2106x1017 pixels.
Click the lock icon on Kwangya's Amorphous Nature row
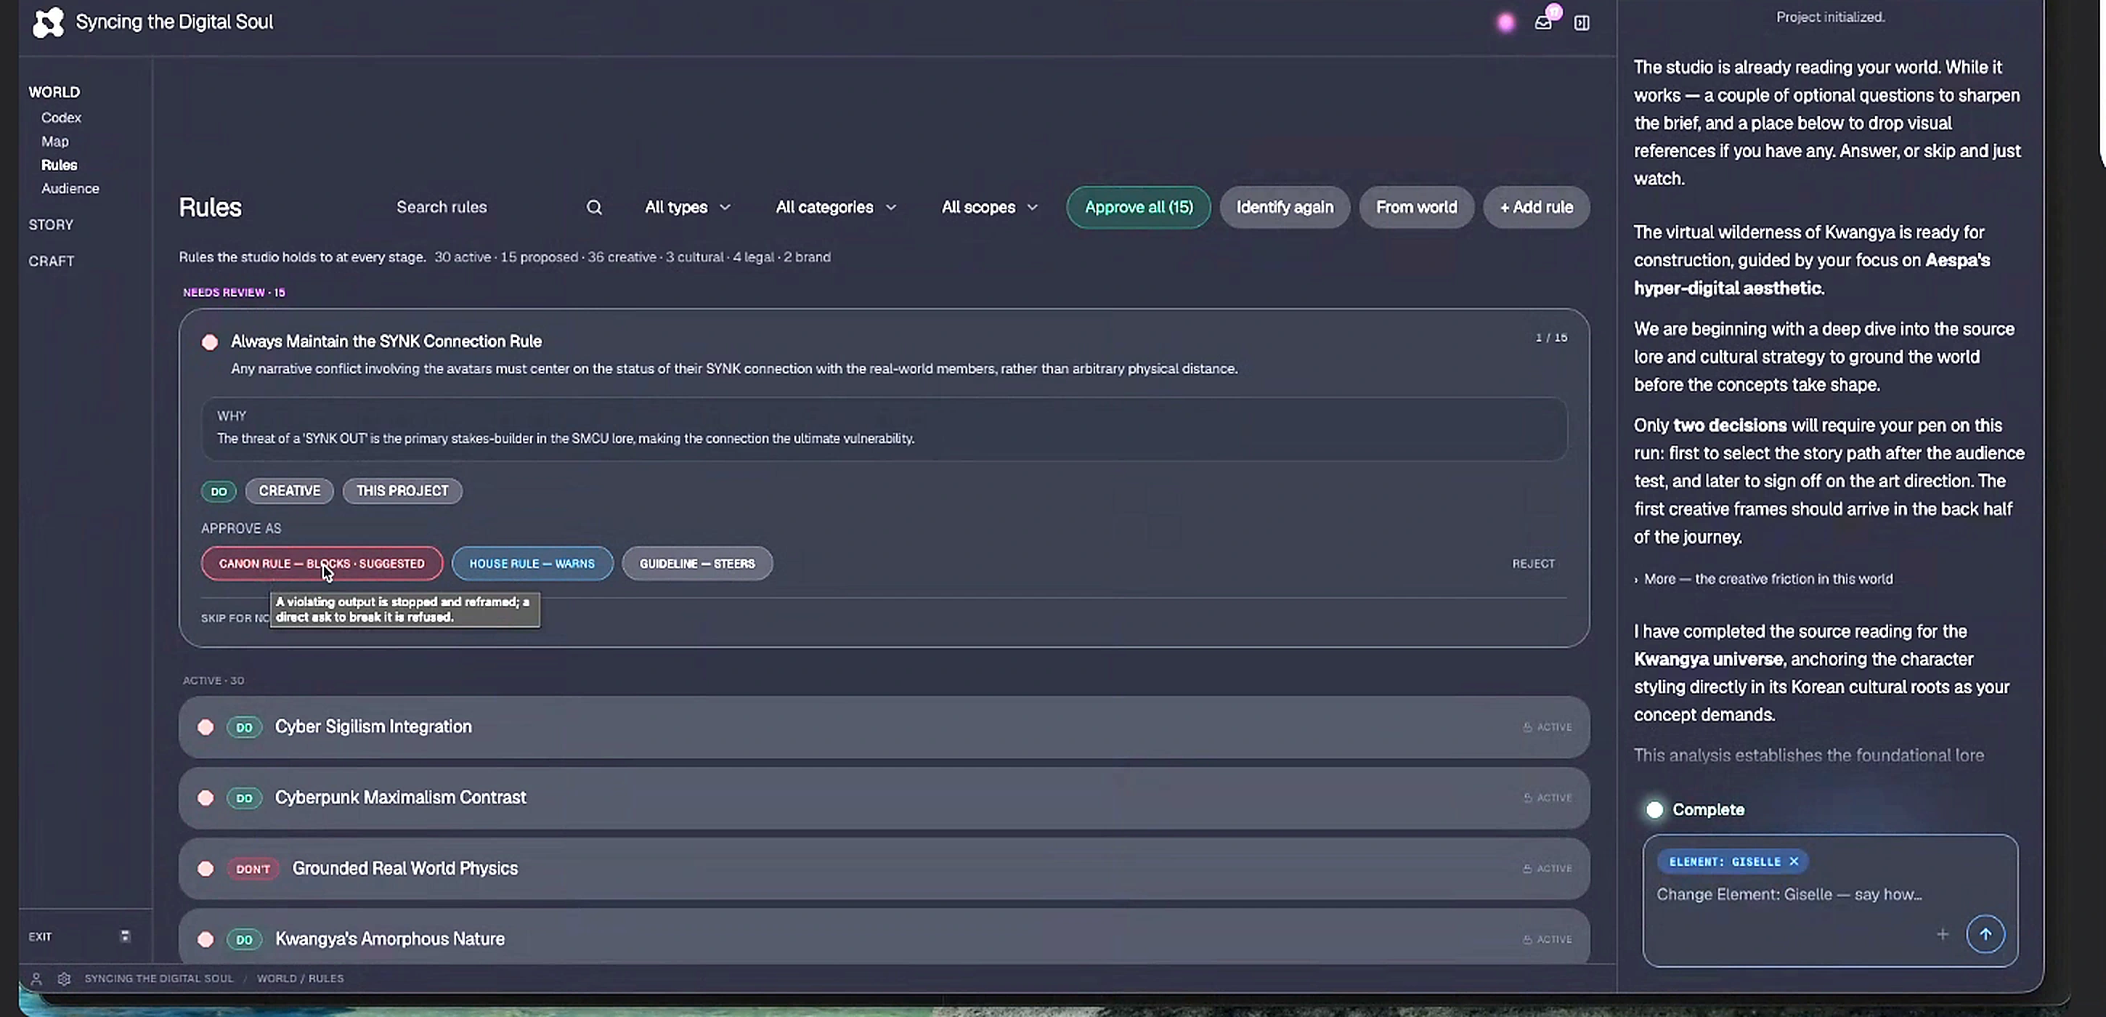point(1527,940)
